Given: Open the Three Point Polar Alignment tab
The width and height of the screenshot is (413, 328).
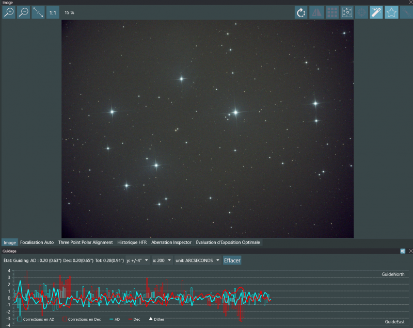Looking at the screenshot, I should point(85,242).
